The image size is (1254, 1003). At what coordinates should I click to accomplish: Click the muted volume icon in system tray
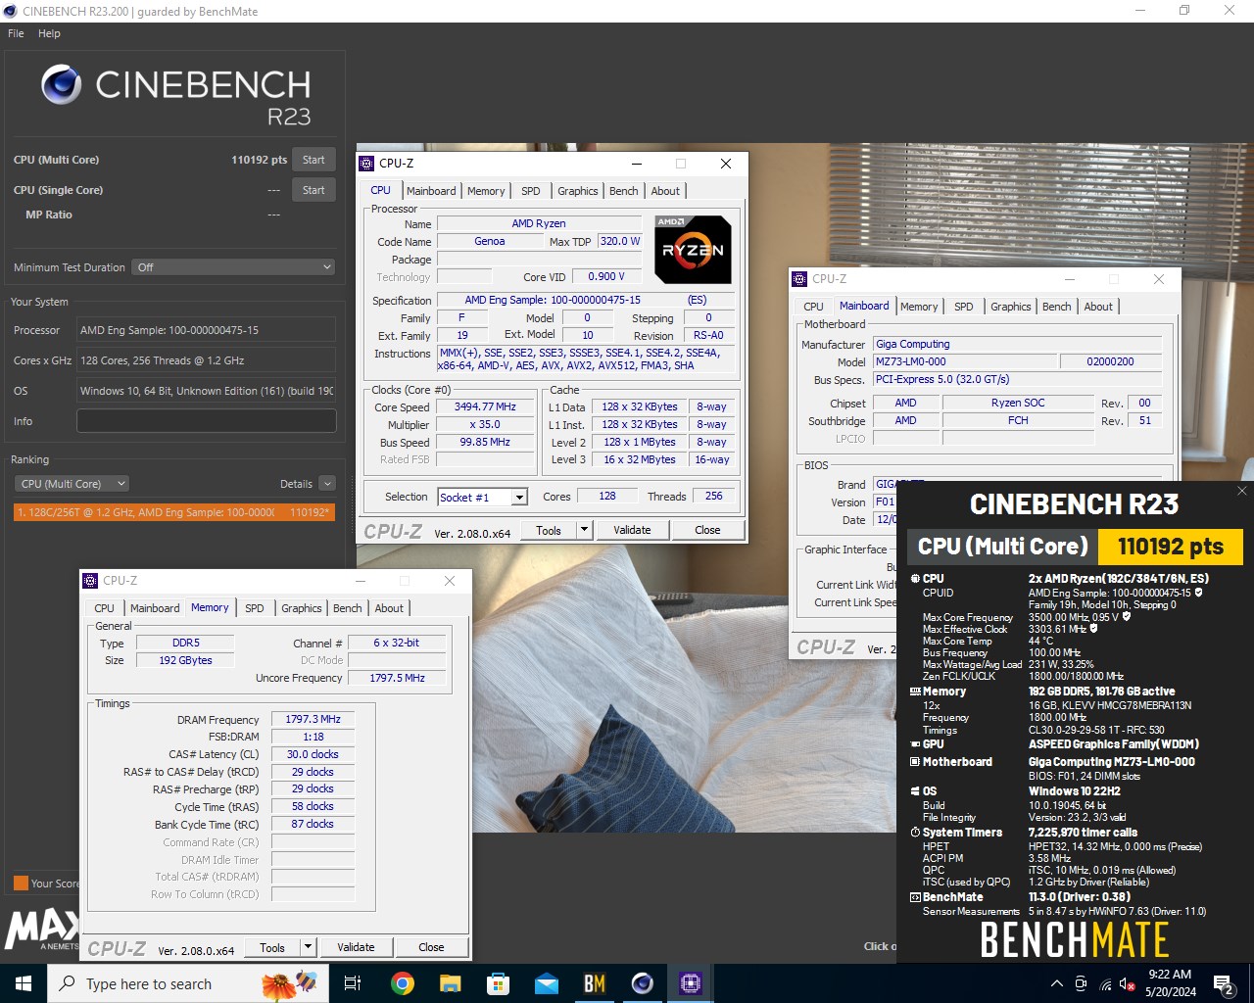pos(1130,983)
